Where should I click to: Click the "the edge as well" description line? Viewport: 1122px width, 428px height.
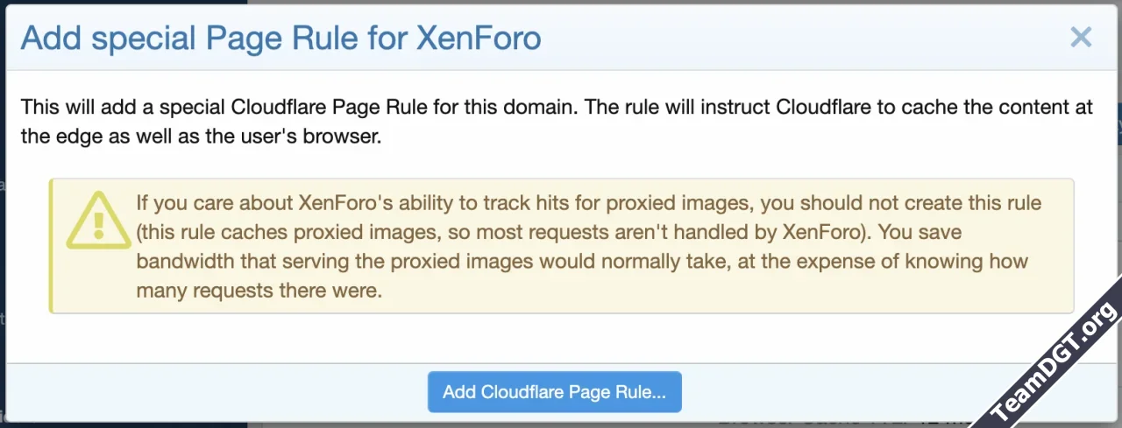(x=202, y=138)
